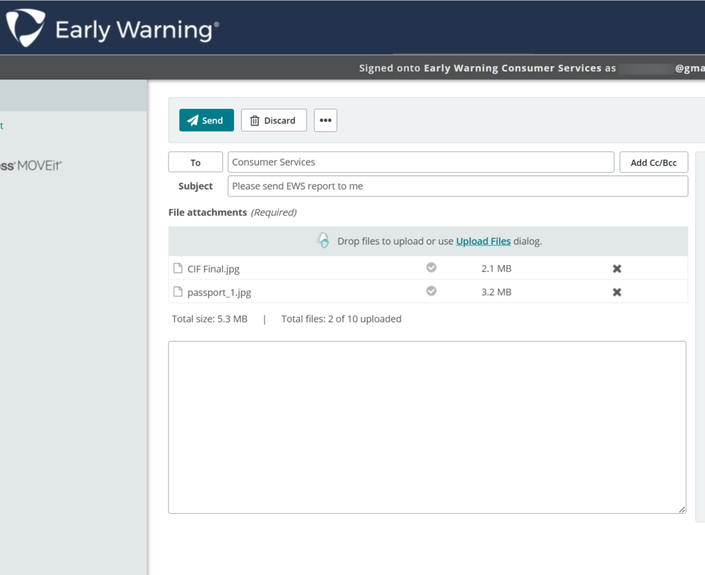Click the text area resize handle
Image resolution: width=705 pixels, height=575 pixels.
[682, 510]
